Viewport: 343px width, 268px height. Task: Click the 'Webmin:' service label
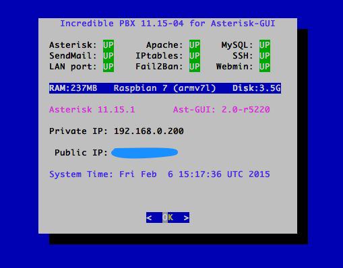(x=235, y=67)
